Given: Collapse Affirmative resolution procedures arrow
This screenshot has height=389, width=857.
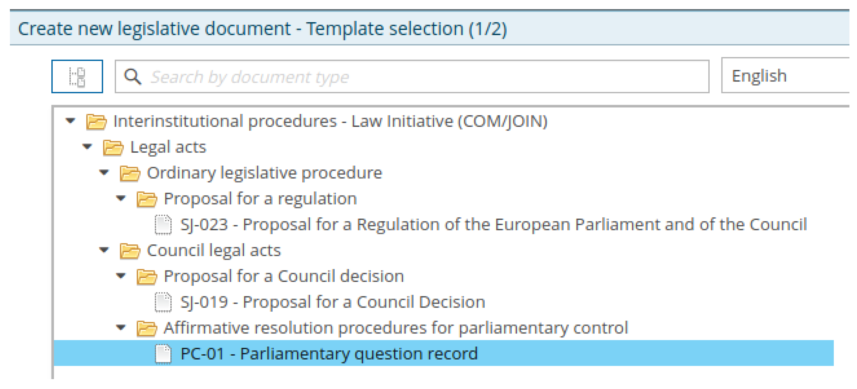Looking at the screenshot, I should (x=121, y=328).
